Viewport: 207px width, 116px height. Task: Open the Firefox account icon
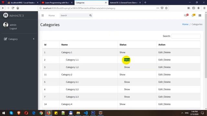[198, 8]
